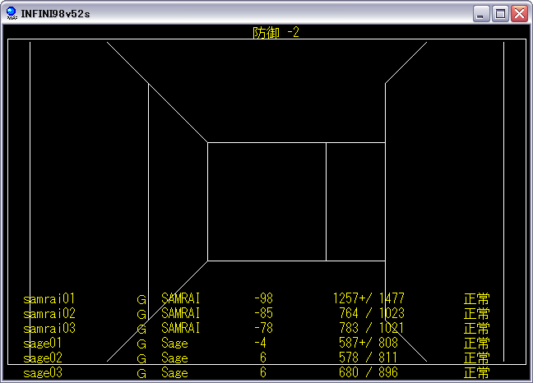Select party member samrai02

[49, 313]
